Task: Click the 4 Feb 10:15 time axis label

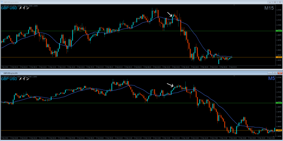Action: [157, 67]
